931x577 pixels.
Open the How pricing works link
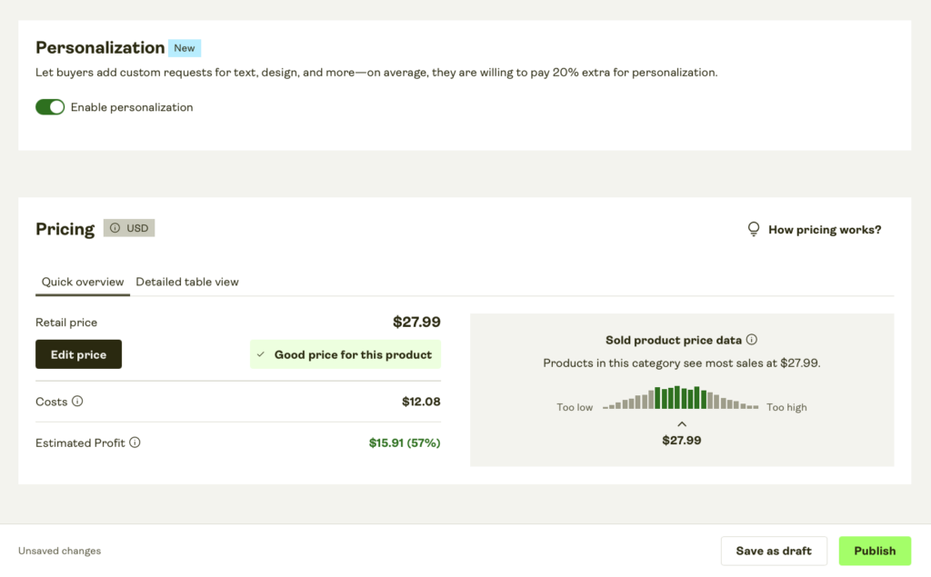coord(824,229)
